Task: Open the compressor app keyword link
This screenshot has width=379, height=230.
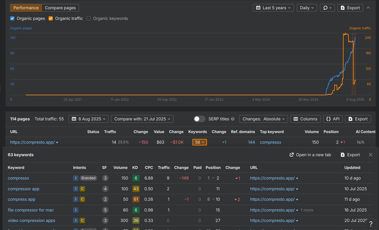Action: pyautogui.click(x=24, y=189)
